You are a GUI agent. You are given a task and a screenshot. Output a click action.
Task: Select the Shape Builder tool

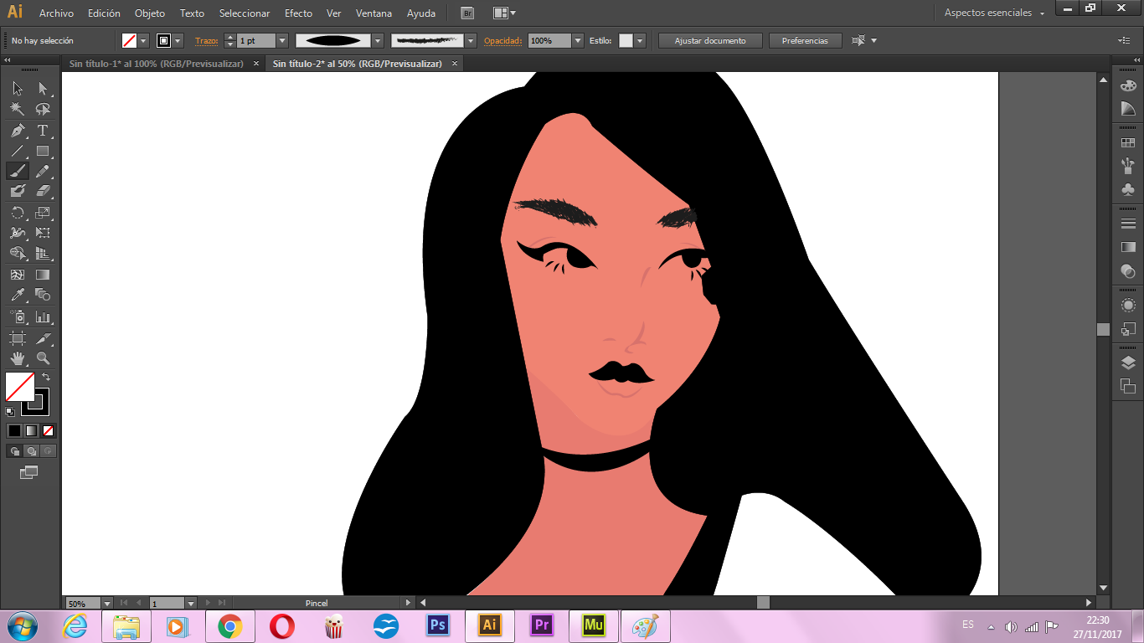pyautogui.click(x=18, y=253)
